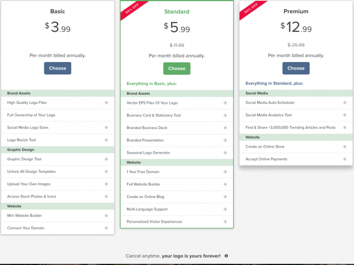Viewport: 354px width, 265px height.
Task: Open help icon for 1 Year Free Domain
Action: pos(225,172)
